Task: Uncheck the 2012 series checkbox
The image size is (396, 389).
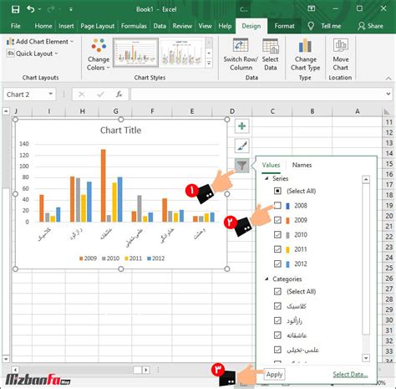Action: [x=277, y=264]
